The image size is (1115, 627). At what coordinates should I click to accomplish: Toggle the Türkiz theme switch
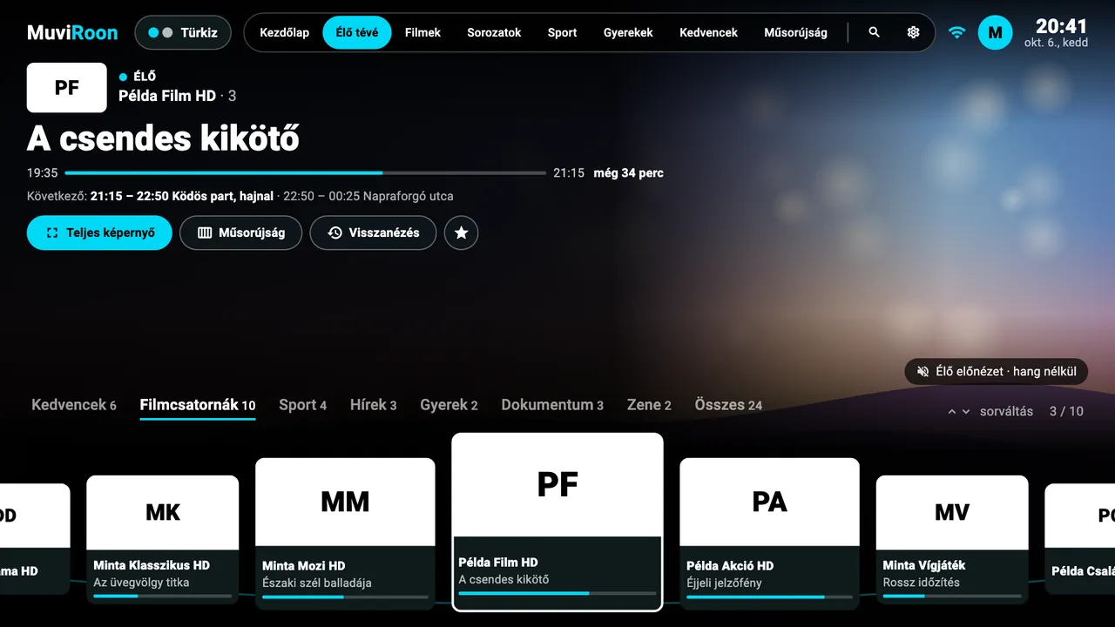(x=183, y=33)
